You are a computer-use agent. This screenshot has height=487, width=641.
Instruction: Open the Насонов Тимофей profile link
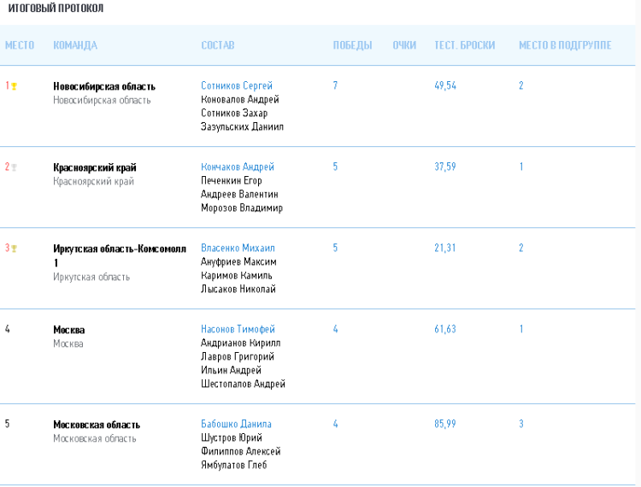tap(238, 329)
